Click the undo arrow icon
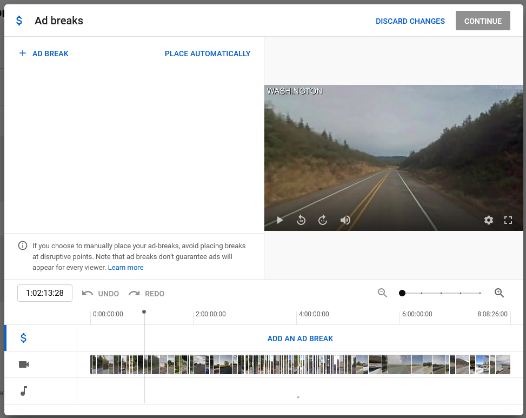Viewport: 526px width, 418px height. coord(88,294)
